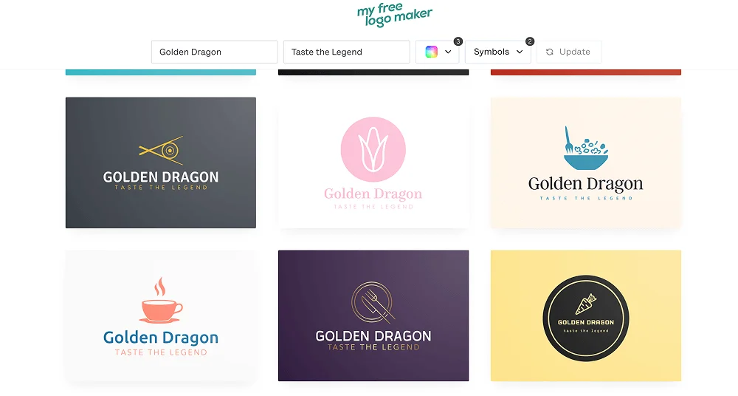Click the carrot icon in black circle
This screenshot has height=396, width=738.
(586, 304)
